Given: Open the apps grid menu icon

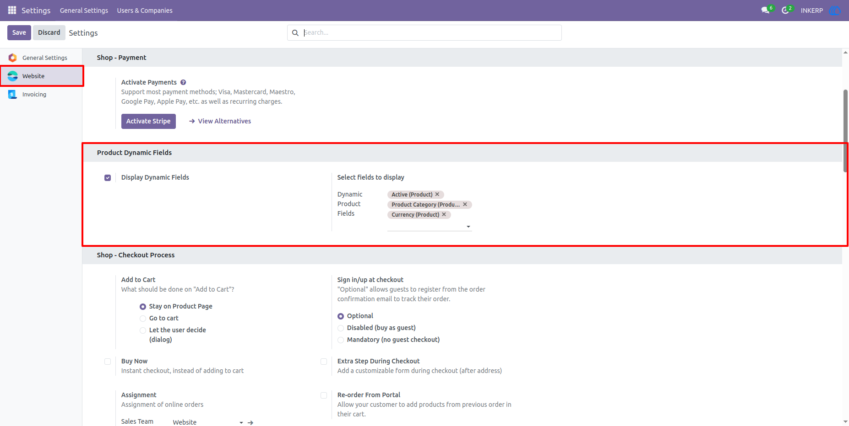Looking at the screenshot, I should click(x=12, y=10).
